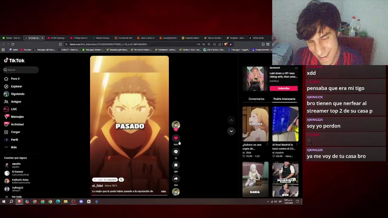Click the taskbar volume icon
Screen dimensions: 388x218
coord(276,202)
